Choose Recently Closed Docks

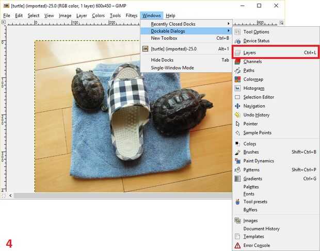click(x=186, y=24)
